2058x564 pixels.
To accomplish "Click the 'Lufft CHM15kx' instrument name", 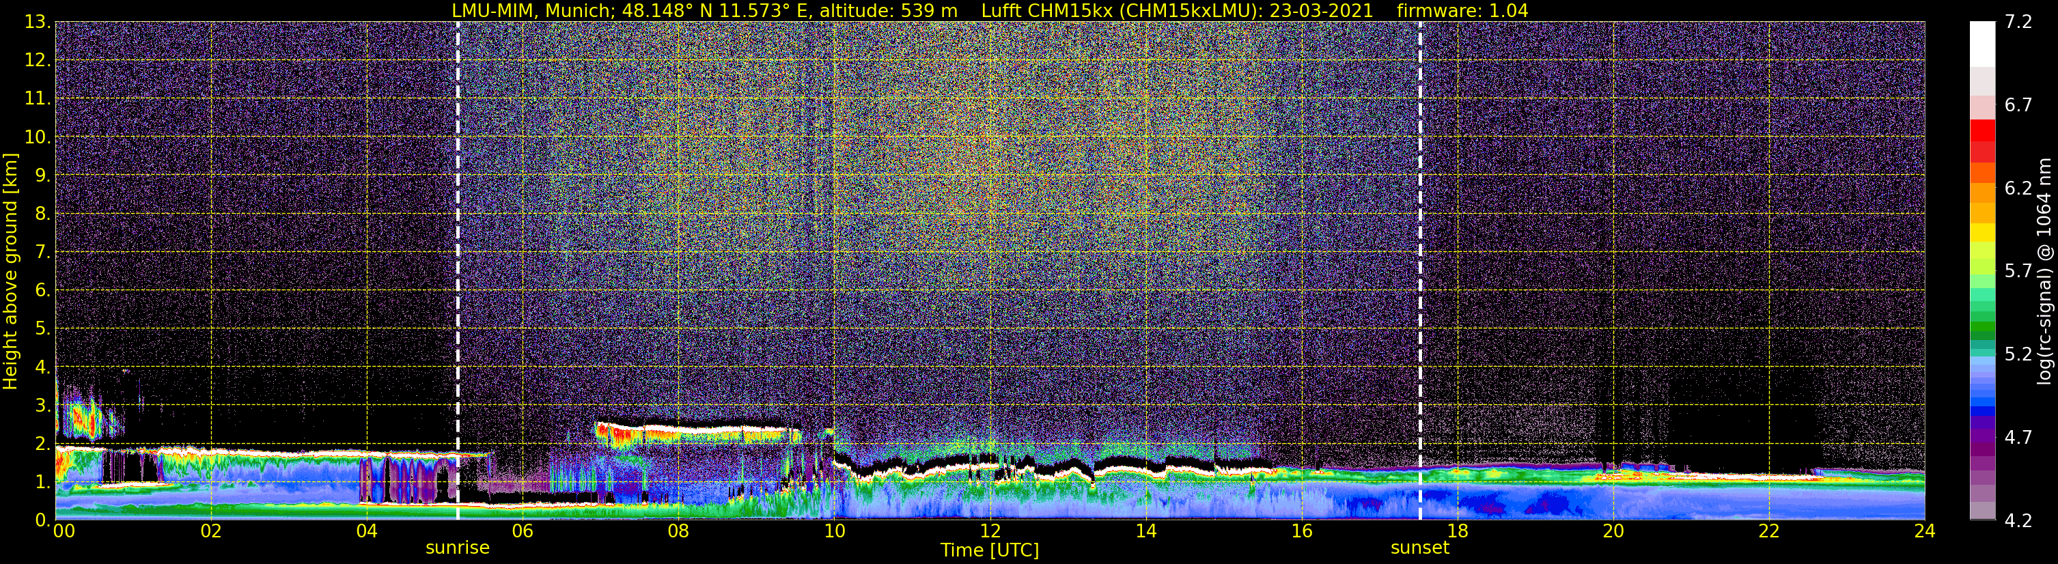I will pyautogui.click(x=1050, y=10).
